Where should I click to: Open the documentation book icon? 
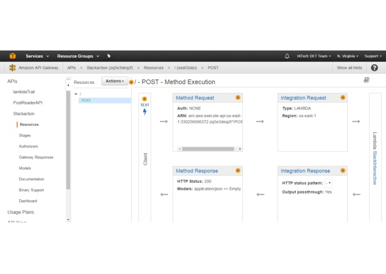(x=367, y=80)
